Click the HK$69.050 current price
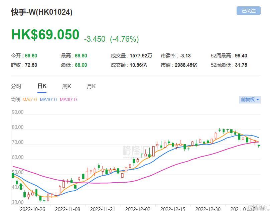This screenshot has width=272, height=213. tap(45, 35)
